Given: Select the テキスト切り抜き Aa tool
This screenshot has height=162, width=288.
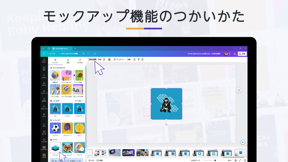Looking at the screenshot, I should point(78,89).
